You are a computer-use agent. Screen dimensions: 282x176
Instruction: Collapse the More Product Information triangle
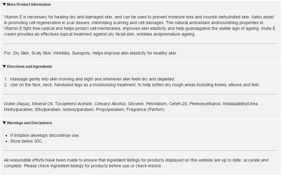(x=4, y=5)
